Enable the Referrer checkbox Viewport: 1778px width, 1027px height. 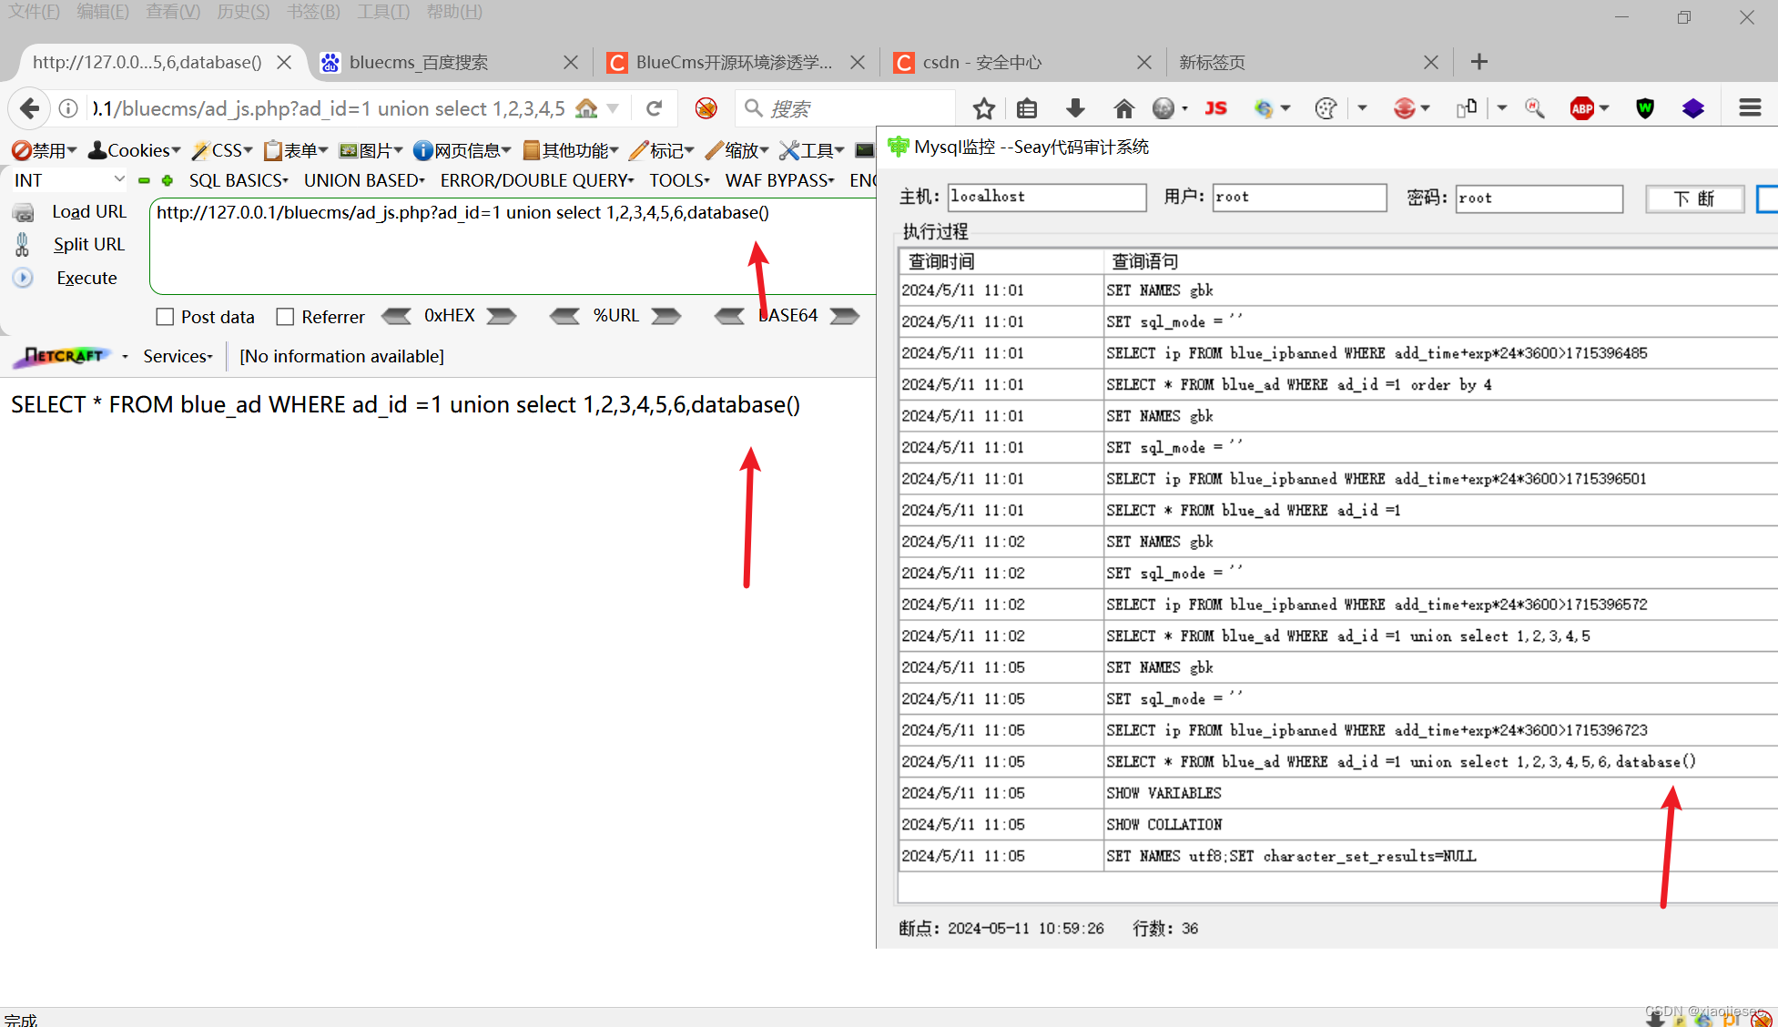tap(285, 316)
